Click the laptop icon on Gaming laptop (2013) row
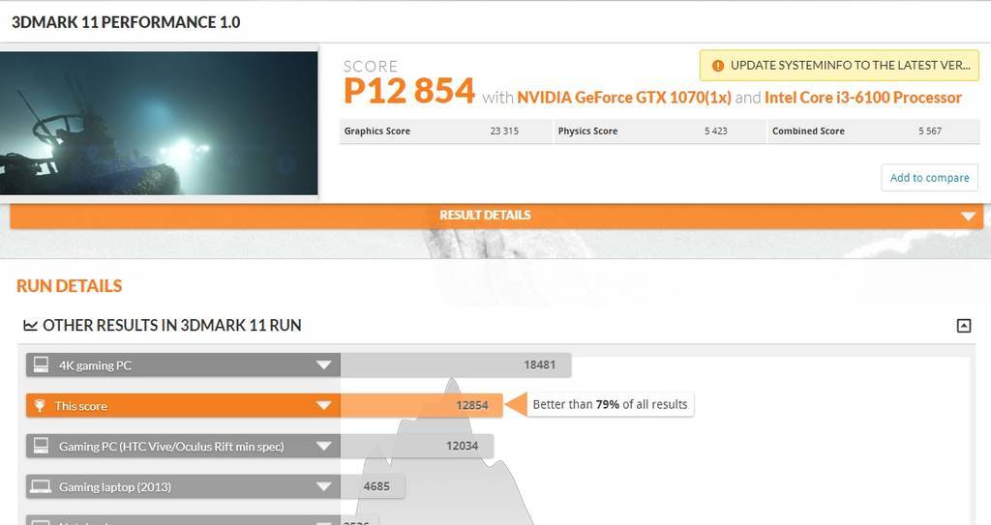The width and height of the screenshot is (991, 525). click(41, 486)
